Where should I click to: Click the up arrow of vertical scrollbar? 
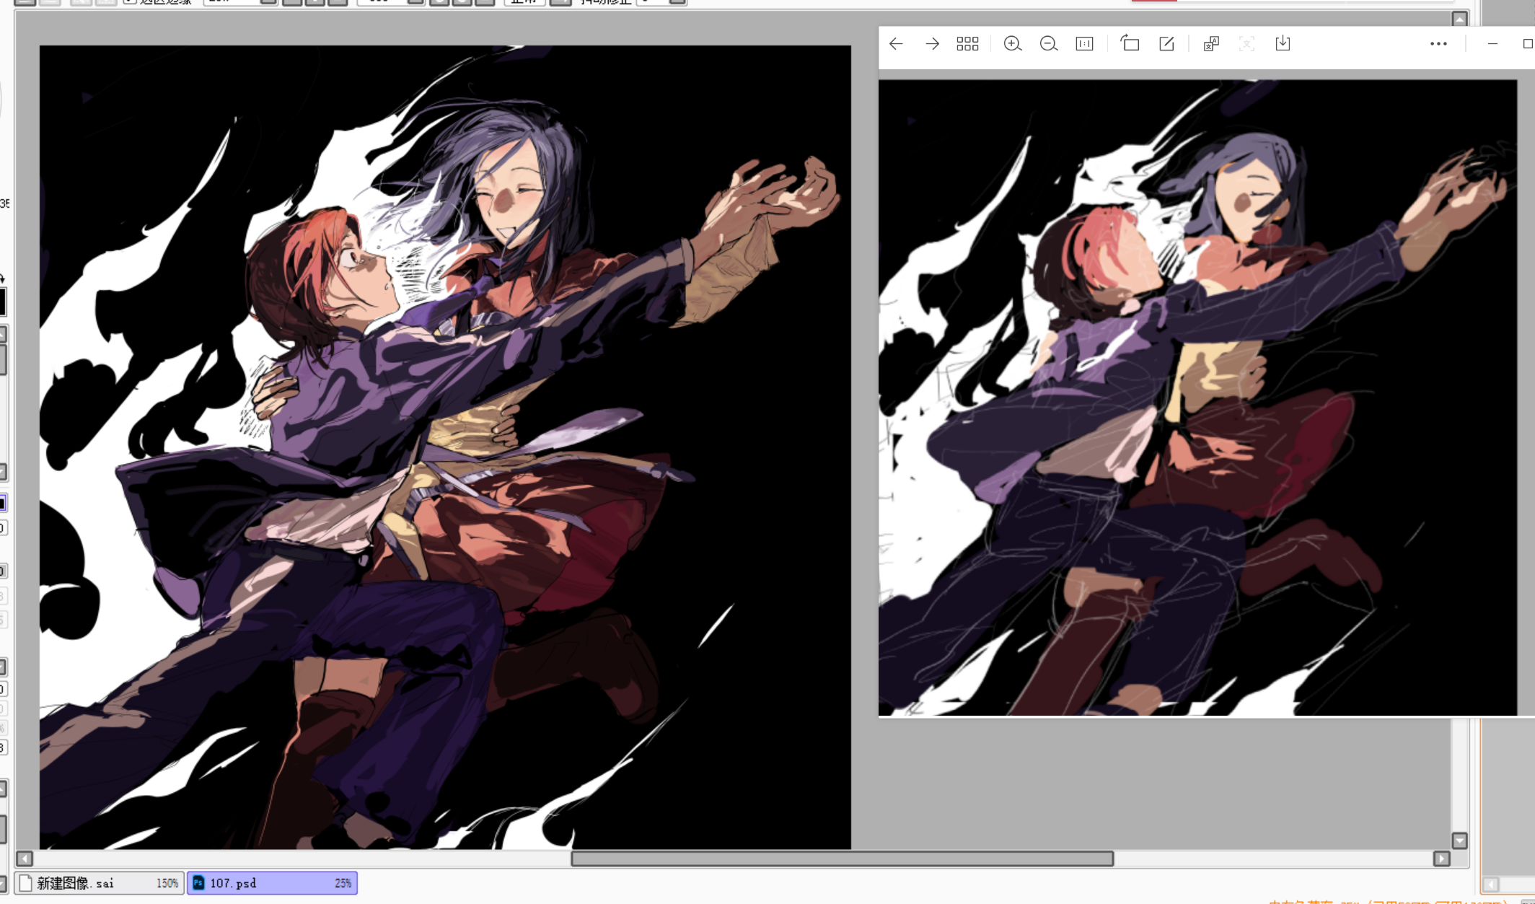point(1459,19)
